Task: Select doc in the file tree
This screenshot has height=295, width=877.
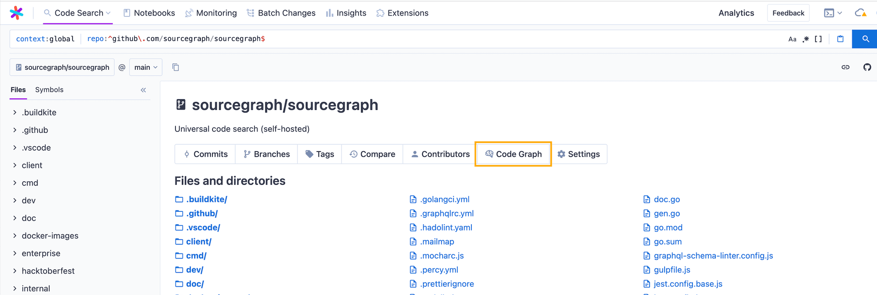Action: click(29, 218)
